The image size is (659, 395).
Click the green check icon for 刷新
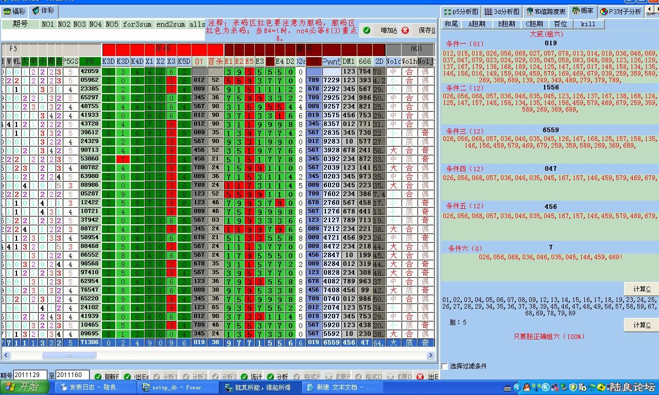pyautogui.click(x=98, y=377)
